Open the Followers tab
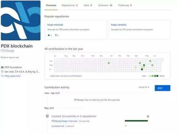Screen dimensions: 179x134 [x=105, y=5]
